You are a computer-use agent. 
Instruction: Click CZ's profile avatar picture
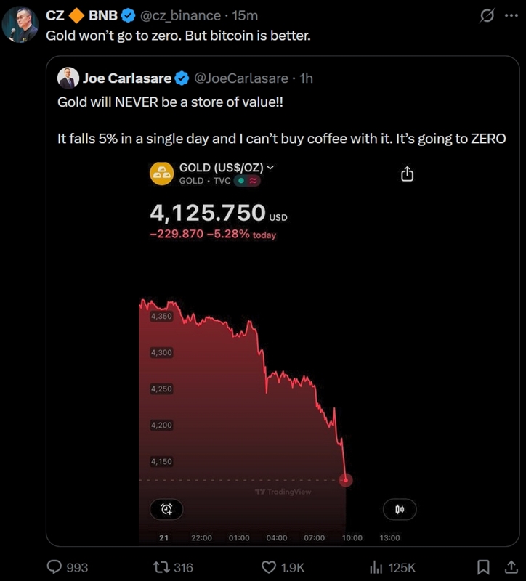pyautogui.click(x=20, y=25)
